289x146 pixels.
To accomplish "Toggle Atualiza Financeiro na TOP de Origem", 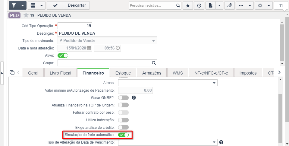I will [123, 105].
